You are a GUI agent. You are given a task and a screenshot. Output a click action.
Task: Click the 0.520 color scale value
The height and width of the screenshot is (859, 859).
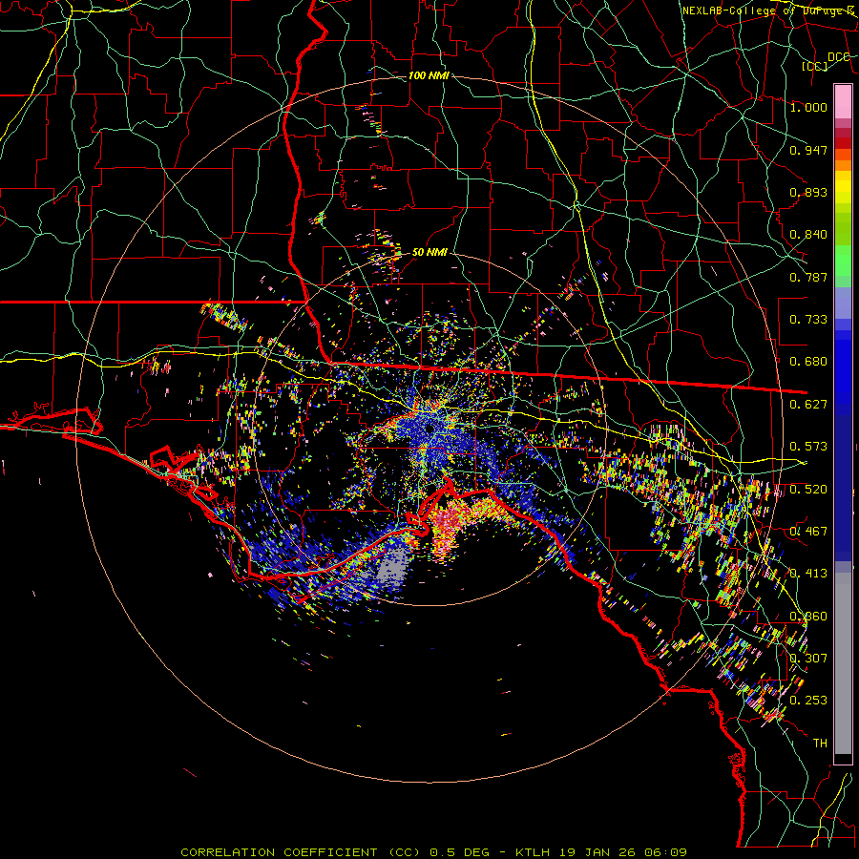808,490
